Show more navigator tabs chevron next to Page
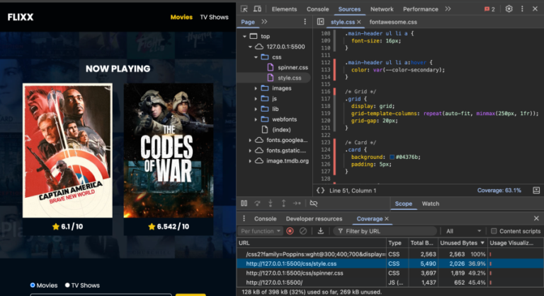This screenshot has height=296, width=544. point(264,22)
